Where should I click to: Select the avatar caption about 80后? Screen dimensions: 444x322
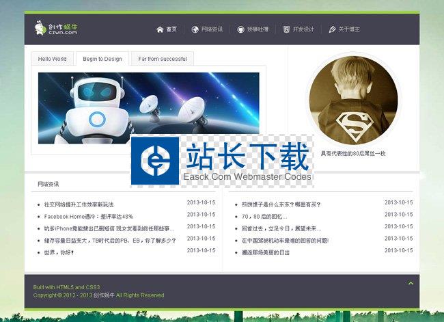[x=353, y=154]
